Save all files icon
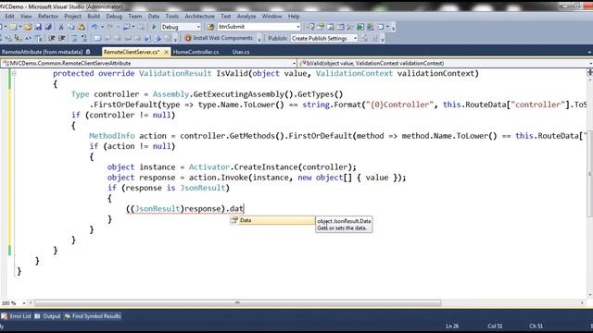The width and height of the screenshot is (593, 333). coord(48,27)
